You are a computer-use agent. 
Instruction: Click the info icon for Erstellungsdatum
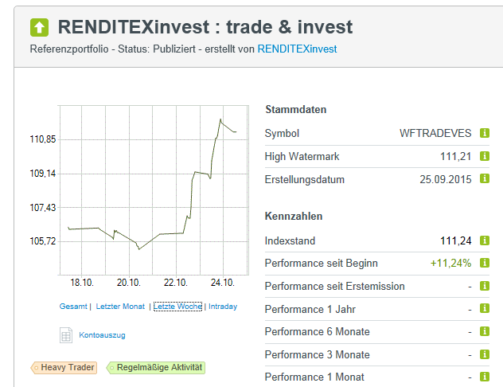click(485, 179)
